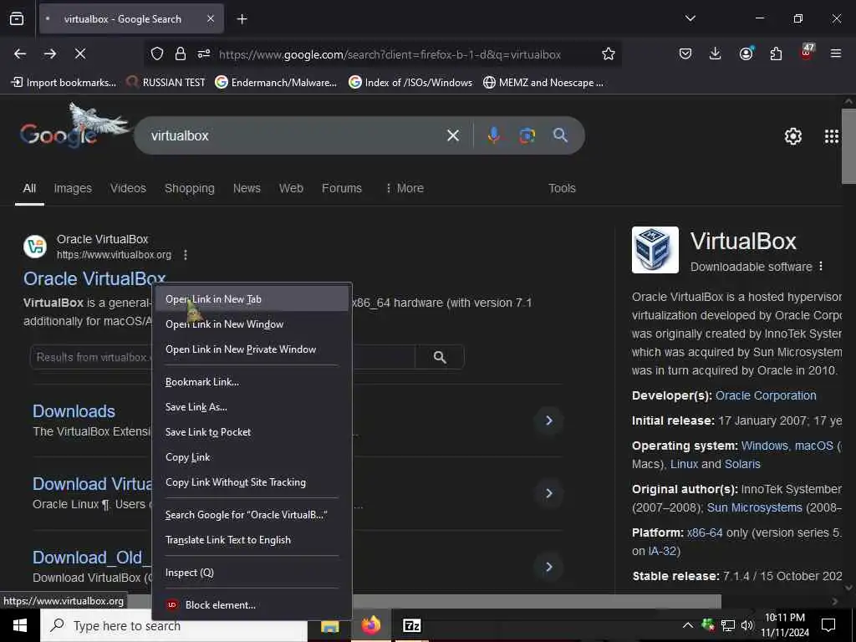The width and height of the screenshot is (856, 642).
Task: Open Google apps grid
Action: coord(832,136)
